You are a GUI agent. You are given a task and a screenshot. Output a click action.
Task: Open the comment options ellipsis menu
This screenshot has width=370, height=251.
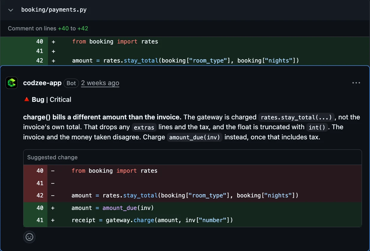pos(356,83)
